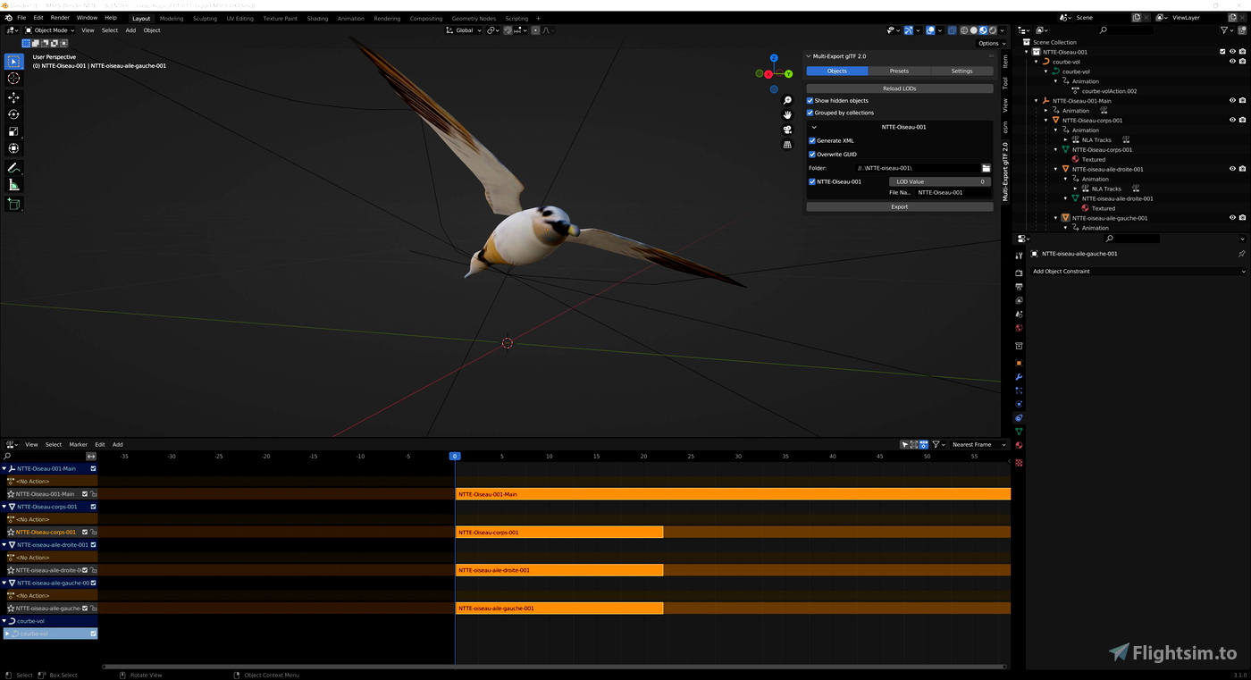Toggle X-ray display in viewport header
1251x680 pixels.
point(952,30)
